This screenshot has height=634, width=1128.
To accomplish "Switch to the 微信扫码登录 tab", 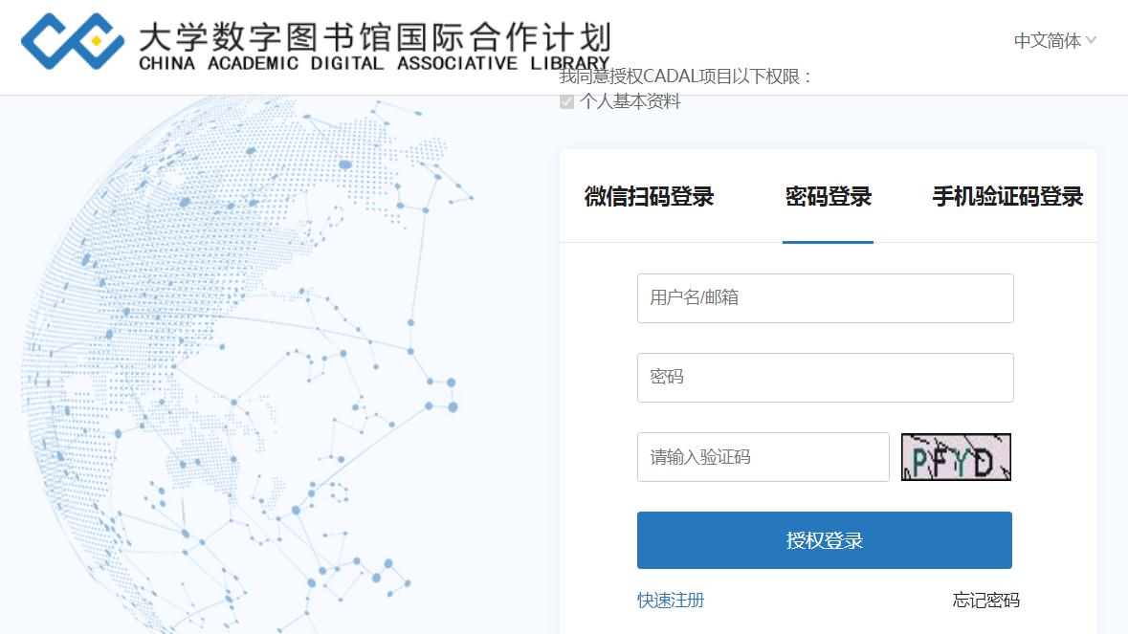I will [x=649, y=197].
